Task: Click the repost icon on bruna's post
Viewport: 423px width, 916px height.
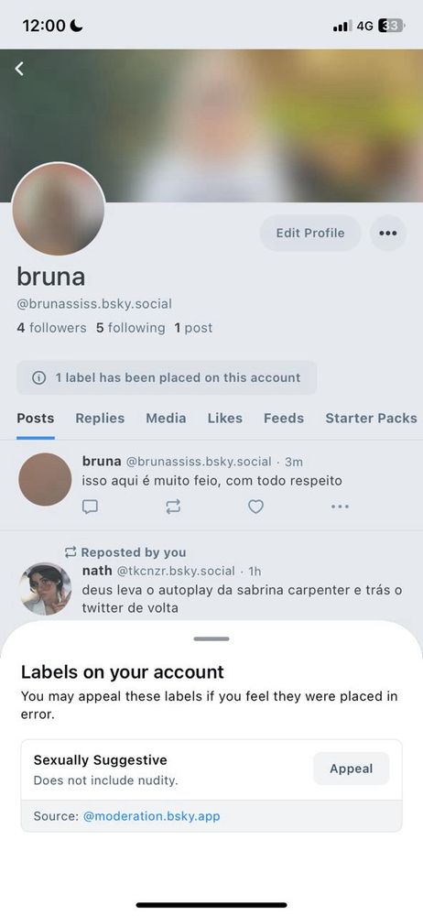Action: point(173,507)
